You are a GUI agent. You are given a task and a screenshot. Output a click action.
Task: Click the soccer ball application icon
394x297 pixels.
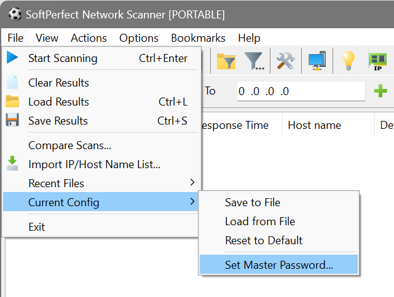tap(15, 14)
